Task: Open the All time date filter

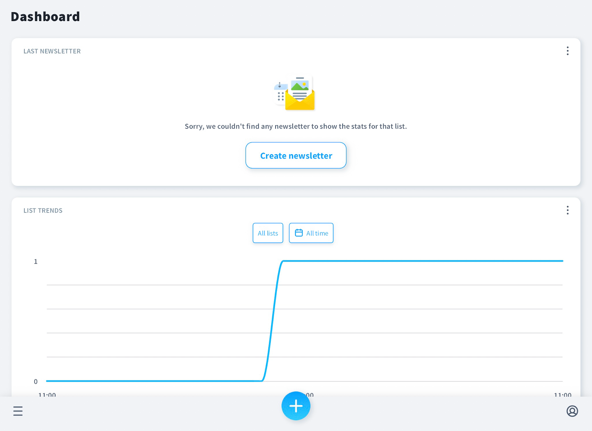Action: coord(311,233)
